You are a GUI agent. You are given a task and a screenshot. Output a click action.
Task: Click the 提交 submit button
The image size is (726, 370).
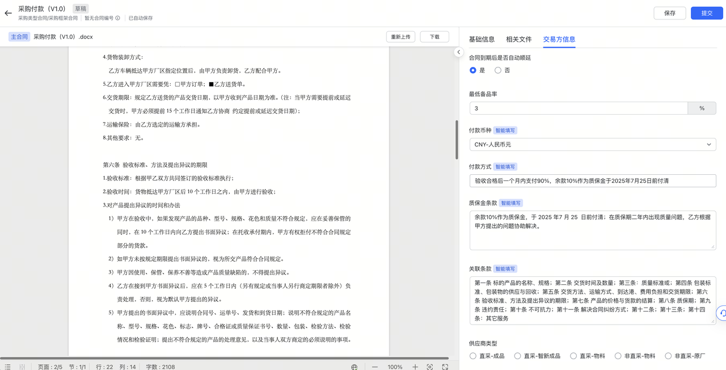(706, 12)
